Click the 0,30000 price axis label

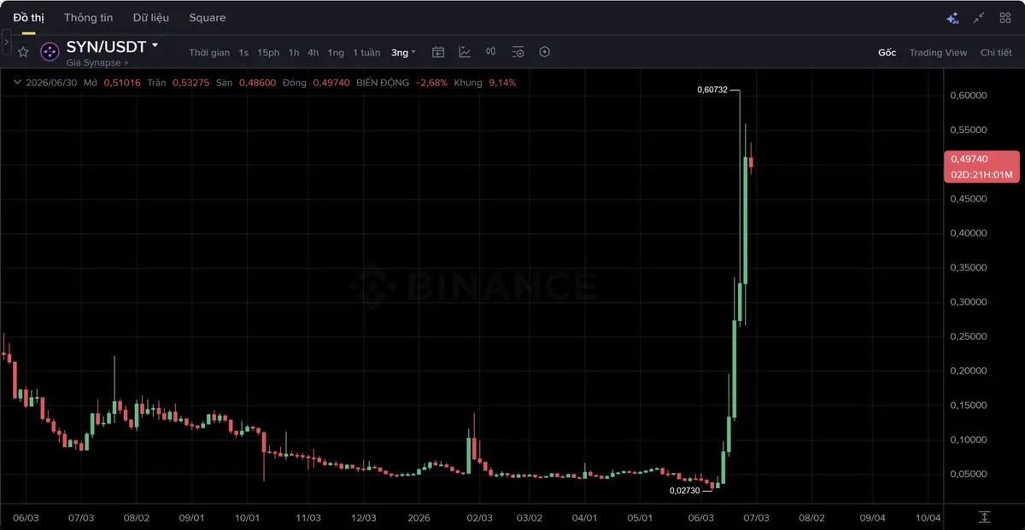[969, 302]
